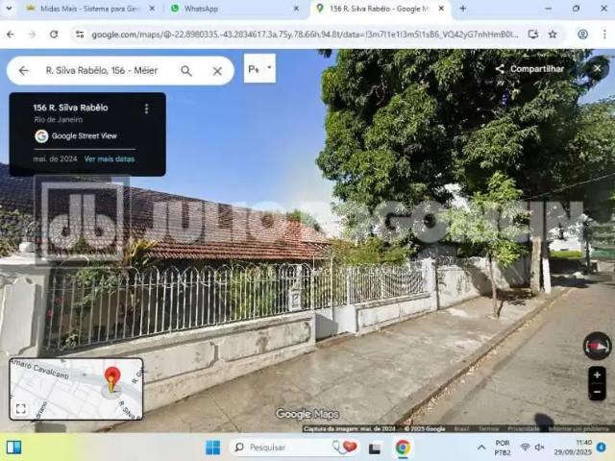The image size is (615, 461).
Task: Click Google Street View label in card
Action: pyautogui.click(x=85, y=136)
